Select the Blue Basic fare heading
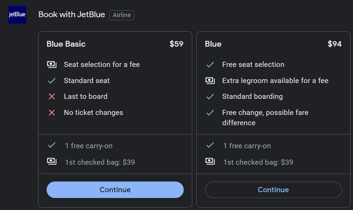Image resolution: width=353 pixels, height=210 pixels. (66, 44)
